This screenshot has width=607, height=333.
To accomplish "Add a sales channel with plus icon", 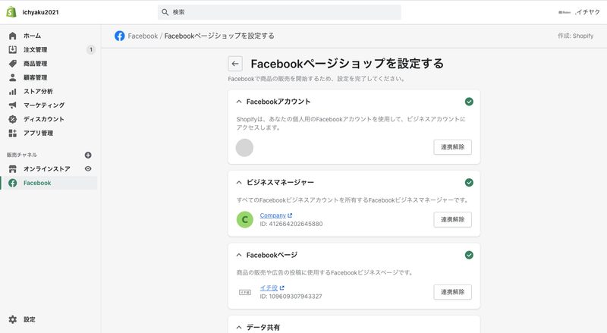I will [x=88, y=155].
